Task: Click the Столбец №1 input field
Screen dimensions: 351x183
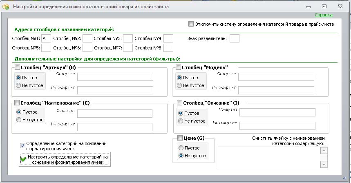Action: 46,38
